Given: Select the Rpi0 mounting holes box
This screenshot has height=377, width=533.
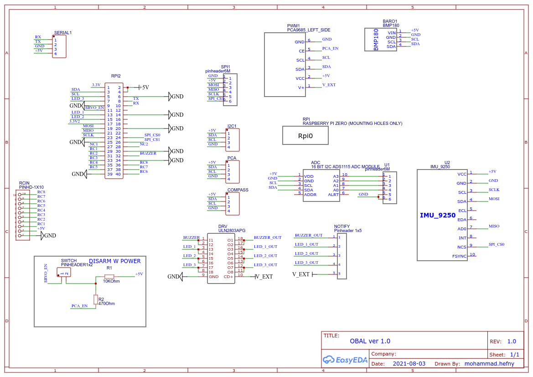Looking at the screenshot, I should (x=305, y=136).
